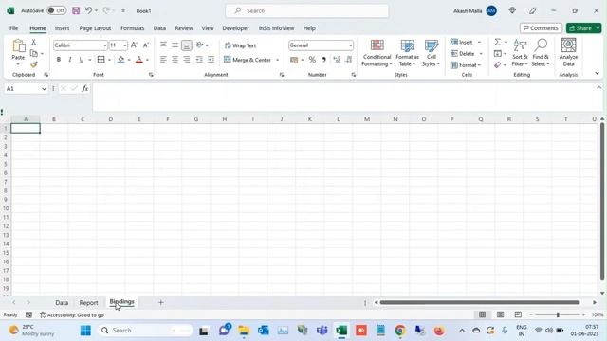This screenshot has width=607, height=341.
Task: Apply red Font Color
Action: [x=139, y=60]
